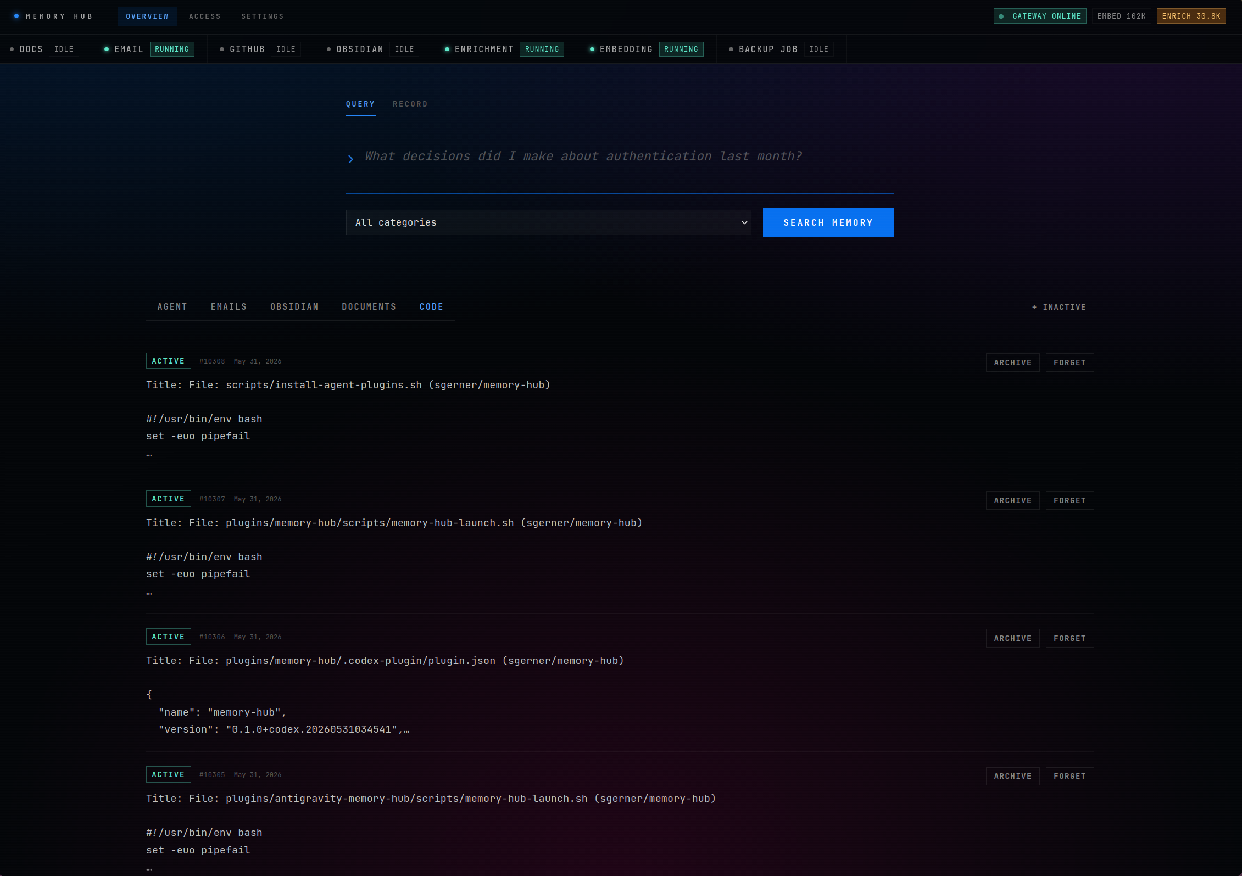Open the Overview nav tab

click(x=147, y=16)
